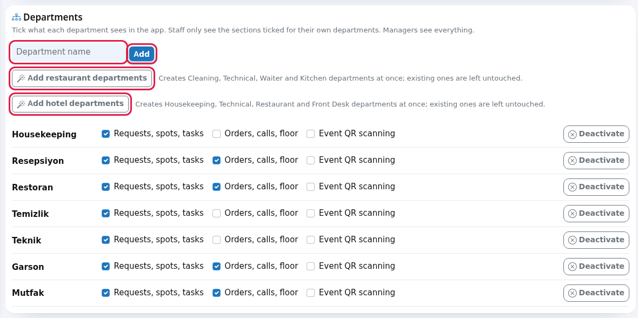This screenshot has width=638, height=318.
Task: Uncheck Requests, spots, tasks for Resepsiyon
Action: [106, 161]
